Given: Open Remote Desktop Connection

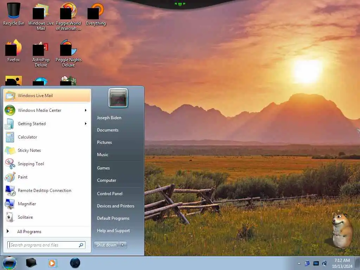Looking at the screenshot, I should (x=47, y=190).
